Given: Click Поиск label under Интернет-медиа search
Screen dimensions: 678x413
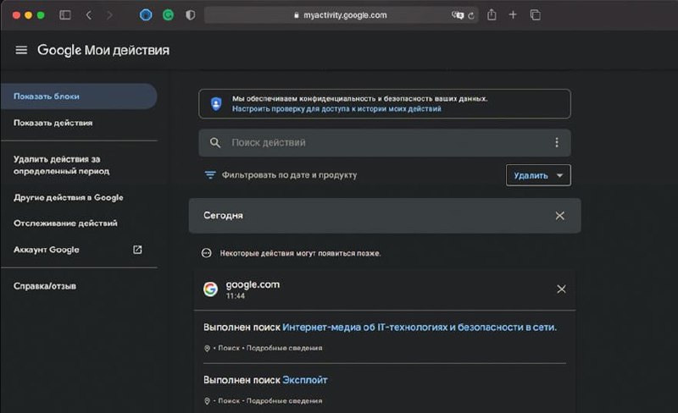Looking at the screenshot, I should tap(229, 348).
